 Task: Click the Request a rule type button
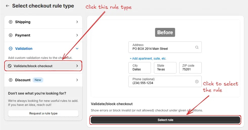tap(43, 113)
